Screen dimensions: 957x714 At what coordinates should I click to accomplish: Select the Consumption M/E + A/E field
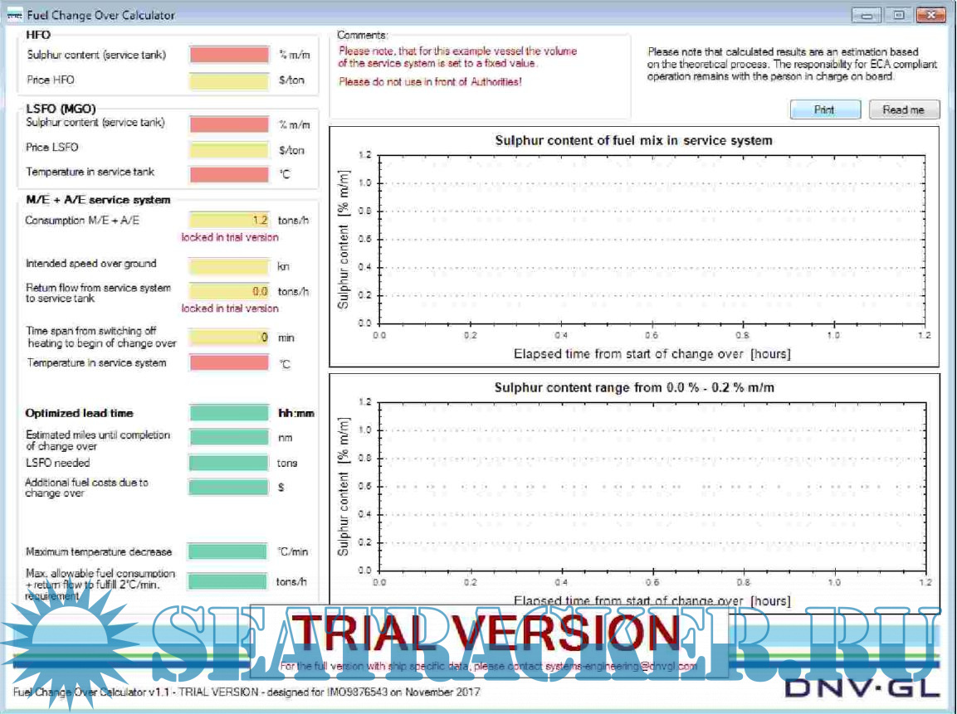(x=230, y=221)
